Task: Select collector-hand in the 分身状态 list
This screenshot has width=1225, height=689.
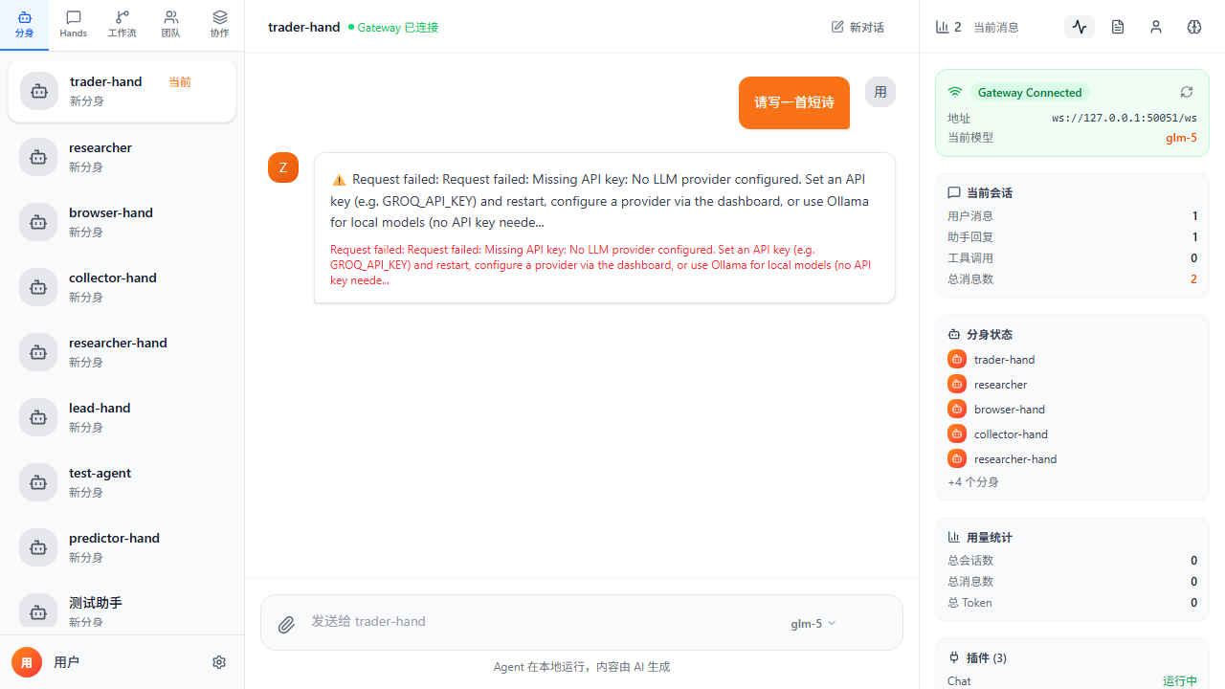Action: point(1011,434)
